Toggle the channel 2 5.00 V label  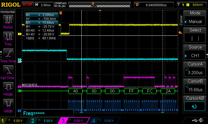tap(48, 121)
